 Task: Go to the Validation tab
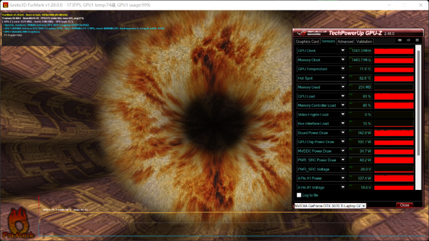tap(364, 42)
